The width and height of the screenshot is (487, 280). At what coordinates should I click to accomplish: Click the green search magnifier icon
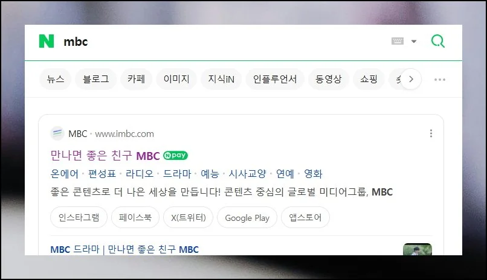pos(438,41)
